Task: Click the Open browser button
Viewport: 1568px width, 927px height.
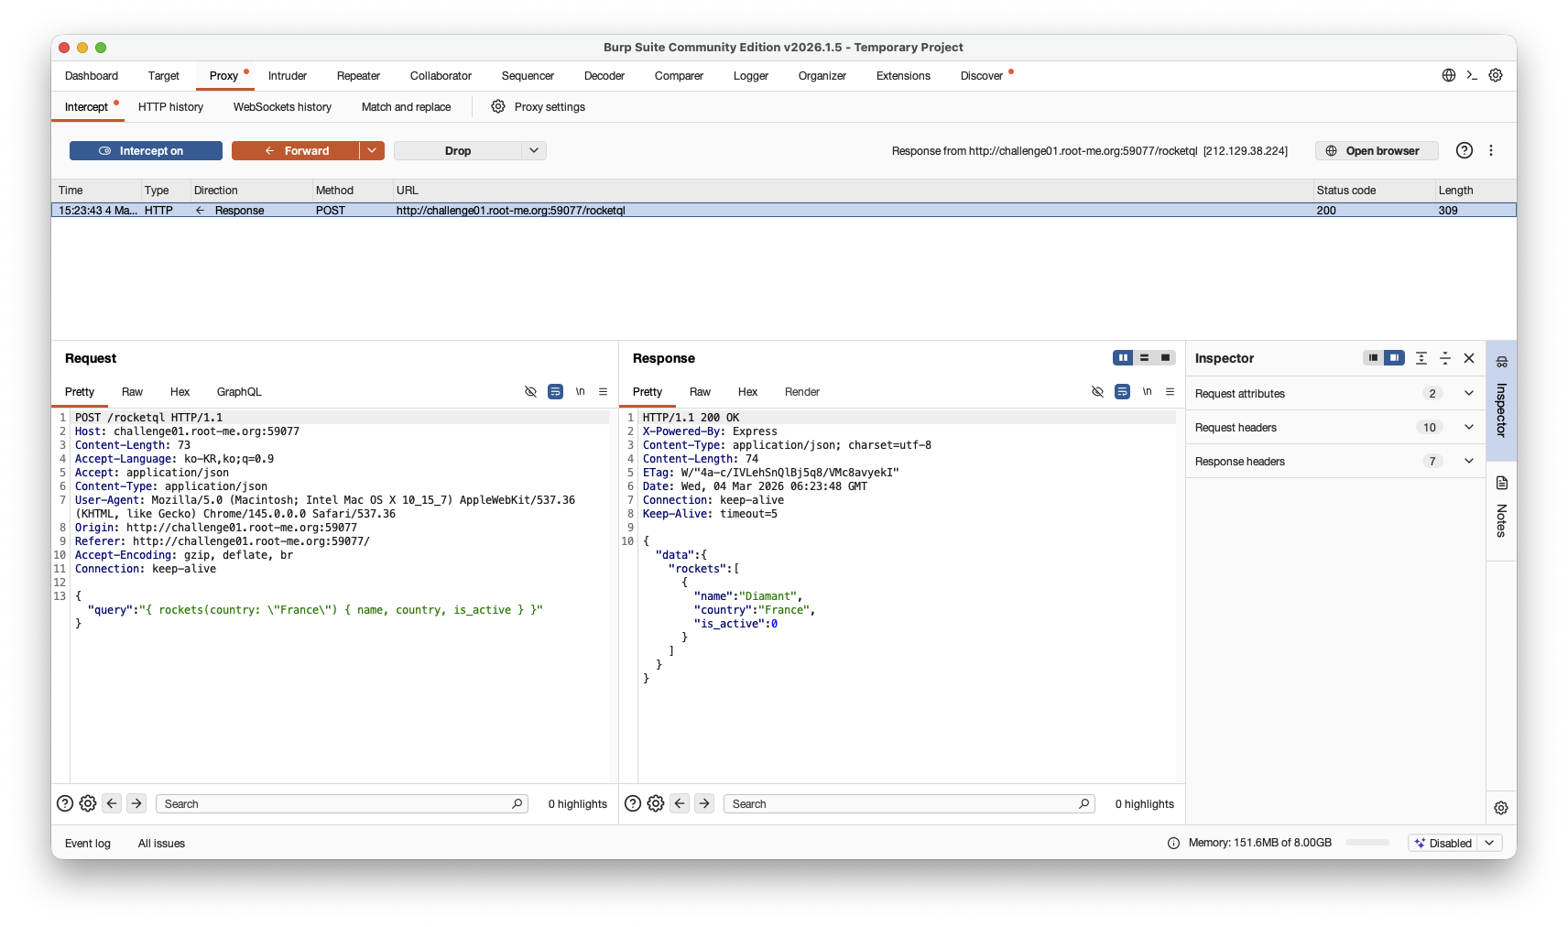Action: [x=1377, y=150]
